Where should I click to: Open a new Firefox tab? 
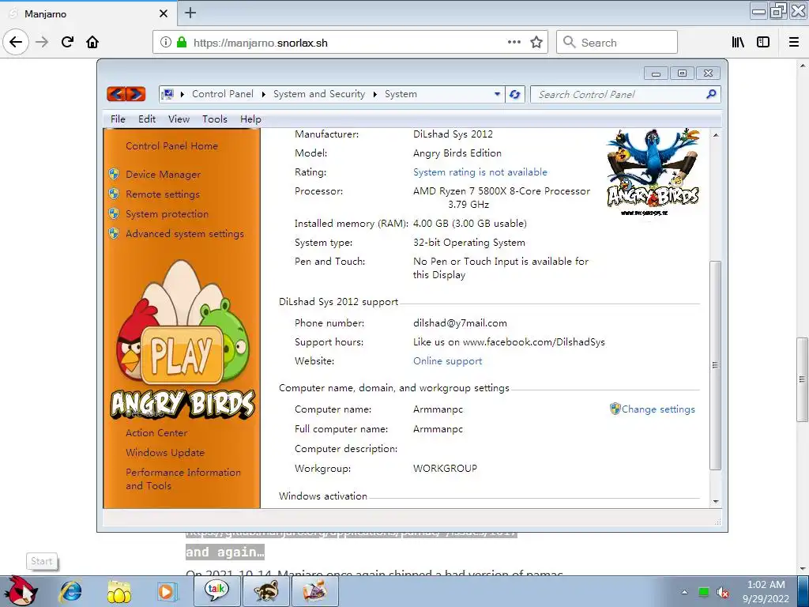pyautogui.click(x=190, y=13)
